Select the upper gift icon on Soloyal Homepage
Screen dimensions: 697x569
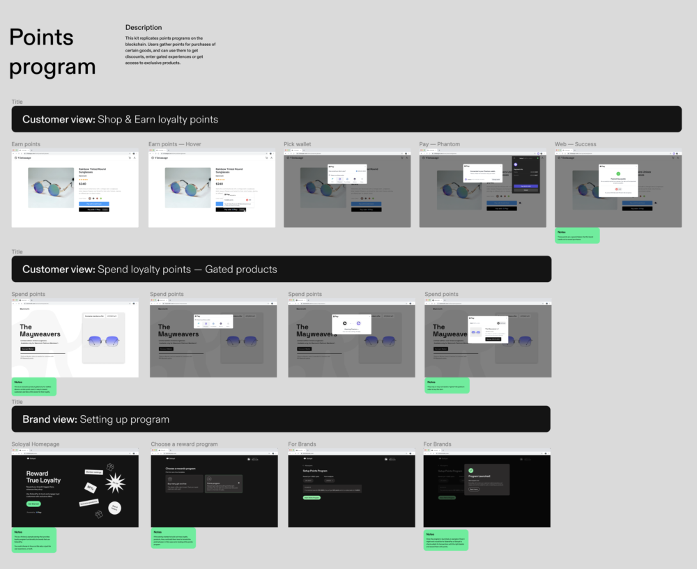click(x=110, y=467)
